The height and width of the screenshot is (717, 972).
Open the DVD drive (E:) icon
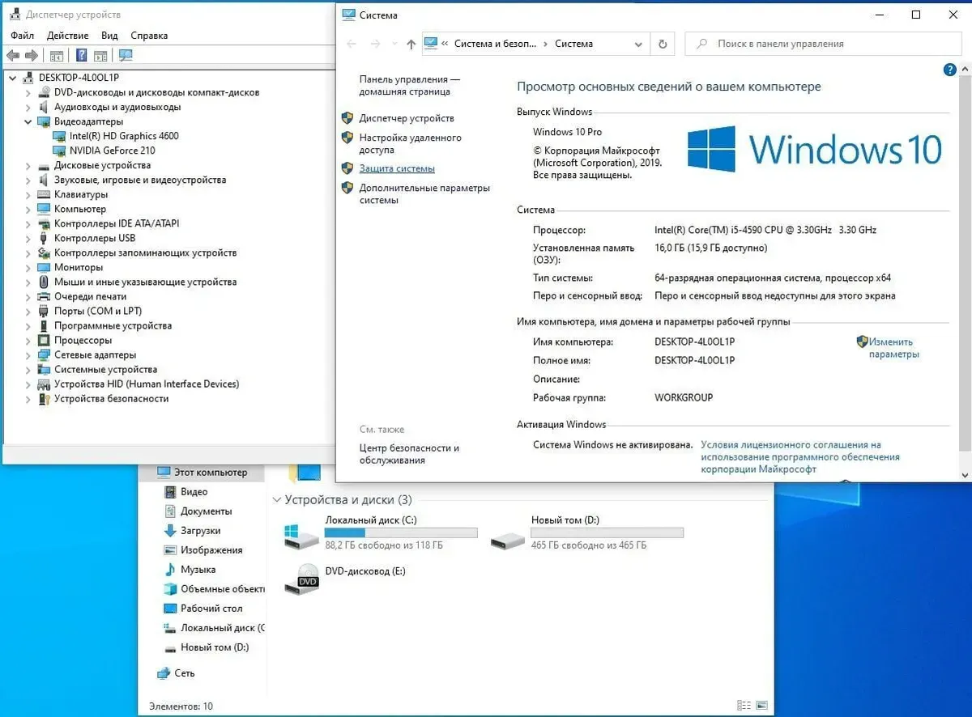tap(301, 578)
